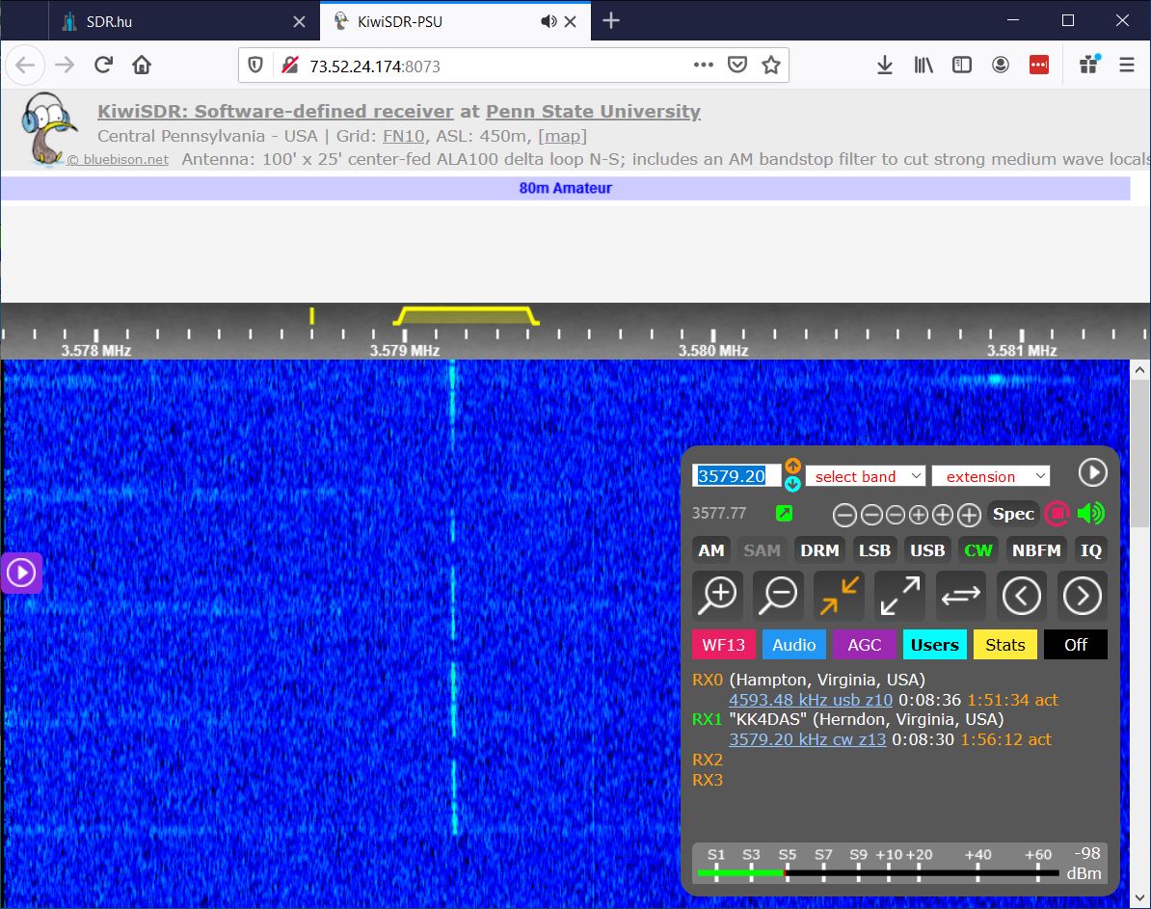Select the zoom-to-band tool icon
The image size is (1151, 909).
pyautogui.click(x=838, y=595)
